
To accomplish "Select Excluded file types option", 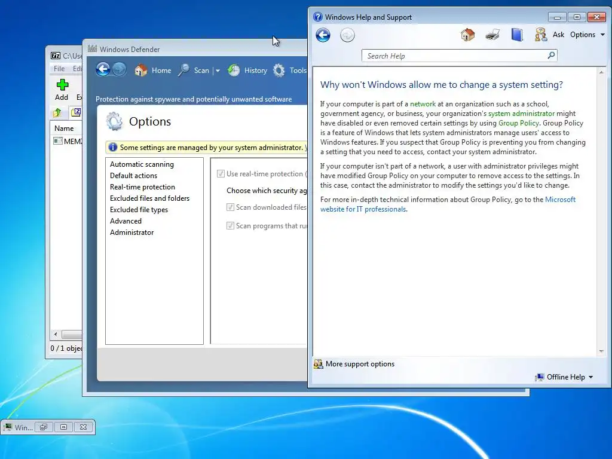I will pyautogui.click(x=139, y=210).
